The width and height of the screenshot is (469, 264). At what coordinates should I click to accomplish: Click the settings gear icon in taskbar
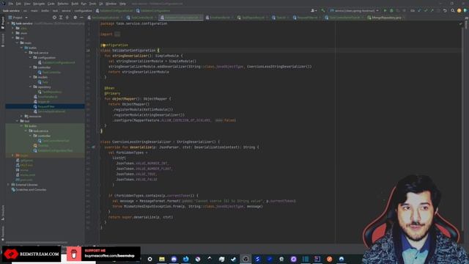(149, 259)
